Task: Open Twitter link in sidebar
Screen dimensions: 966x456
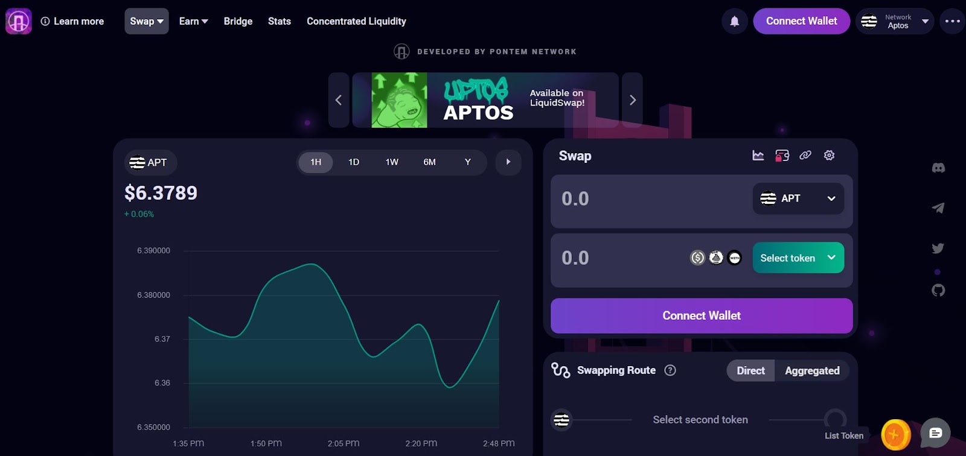Action: tap(938, 249)
